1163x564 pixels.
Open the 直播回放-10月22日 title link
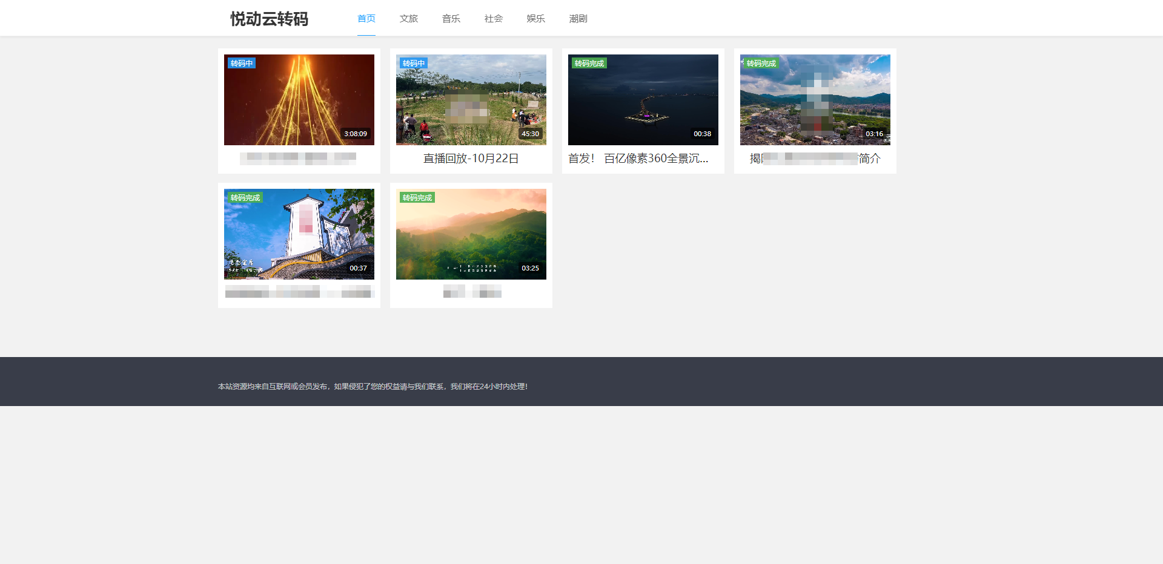471,159
